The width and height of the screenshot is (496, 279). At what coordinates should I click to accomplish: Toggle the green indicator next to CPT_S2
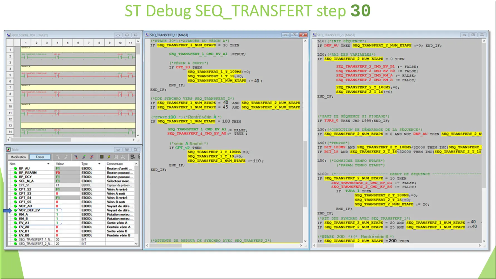pos(15,189)
